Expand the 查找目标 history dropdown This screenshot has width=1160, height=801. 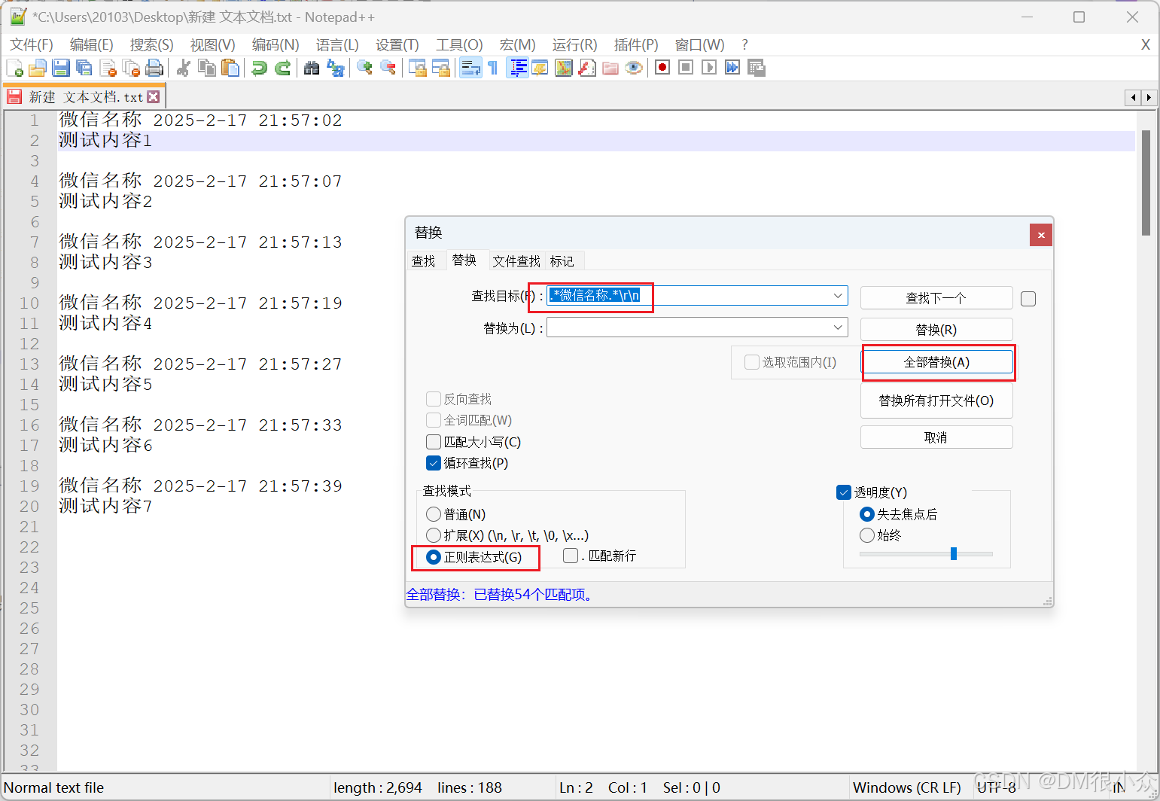click(838, 296)
